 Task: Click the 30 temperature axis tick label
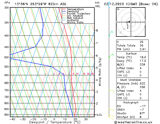point(86,119)
